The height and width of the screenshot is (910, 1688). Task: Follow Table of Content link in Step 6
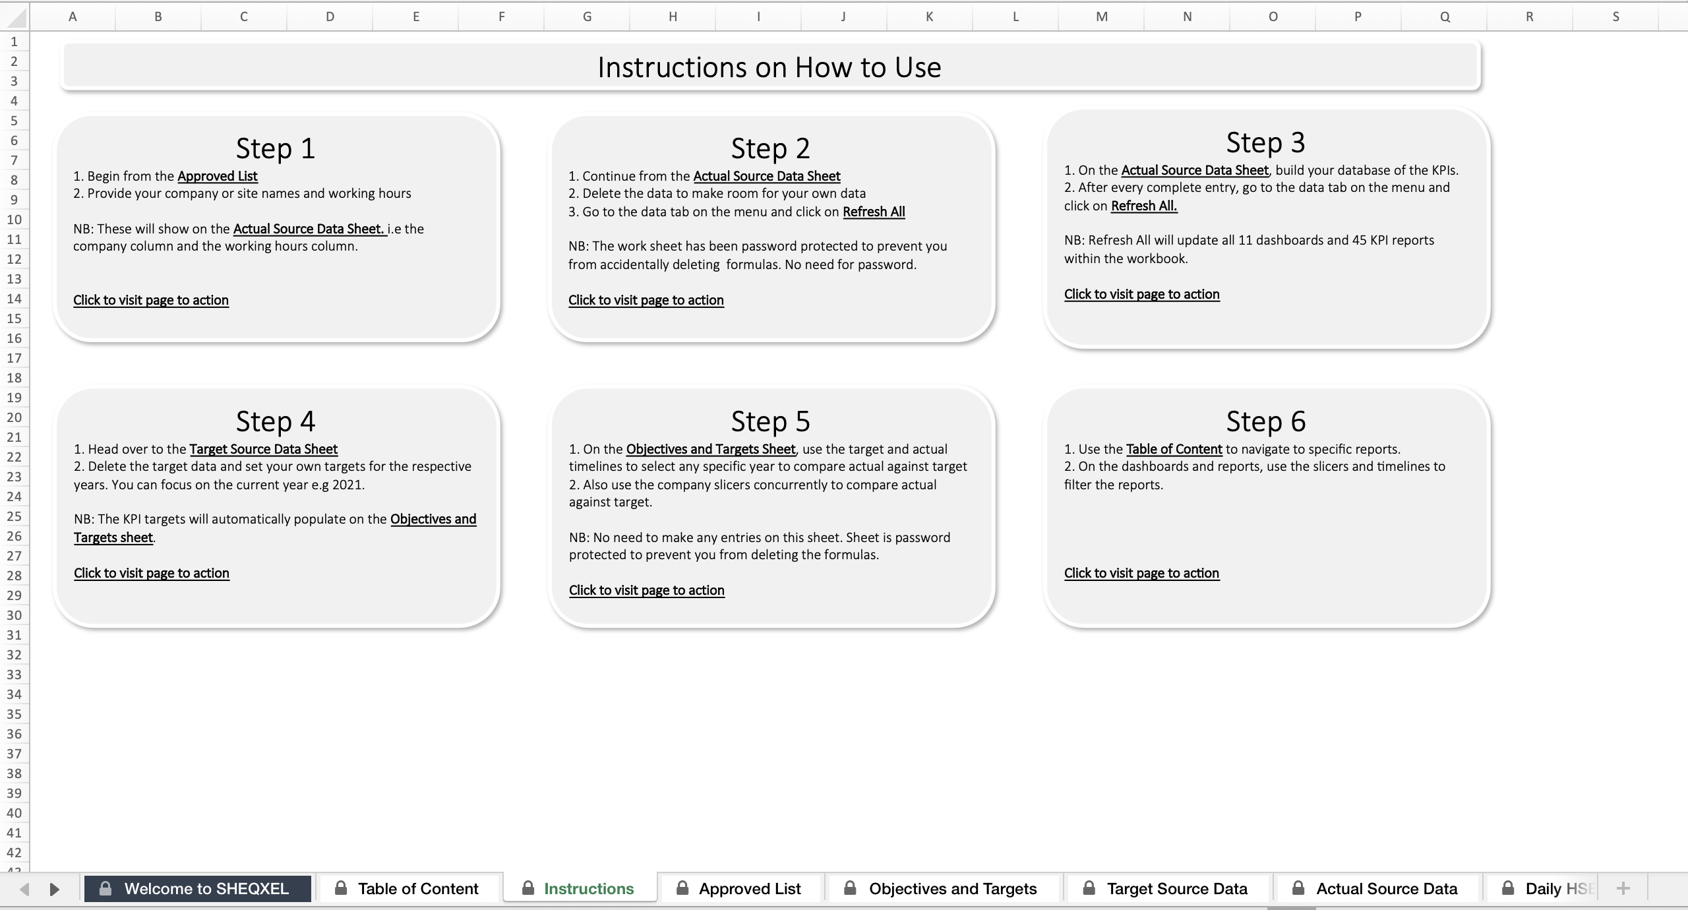(x=1174, y=449)
